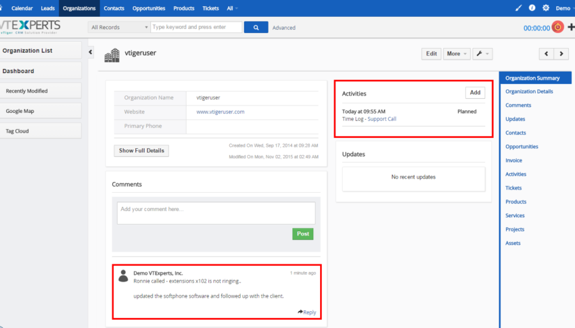Click the No recent updates box
Screen dimensions: 575x328
[x=413, y=179]
